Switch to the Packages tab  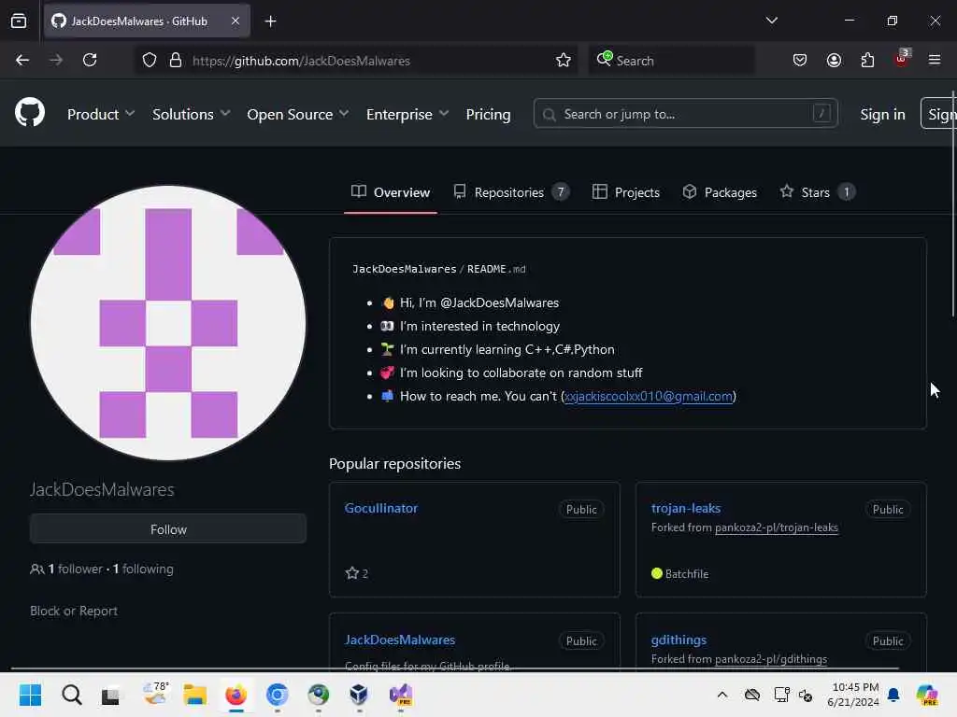[x=720, y=192]
